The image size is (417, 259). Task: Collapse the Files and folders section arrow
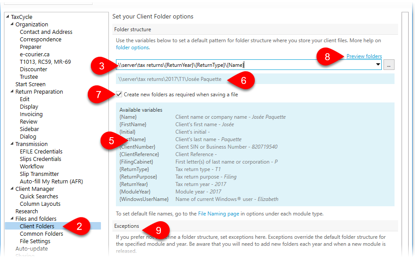12,219
